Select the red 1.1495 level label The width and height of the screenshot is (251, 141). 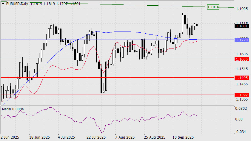241,78
